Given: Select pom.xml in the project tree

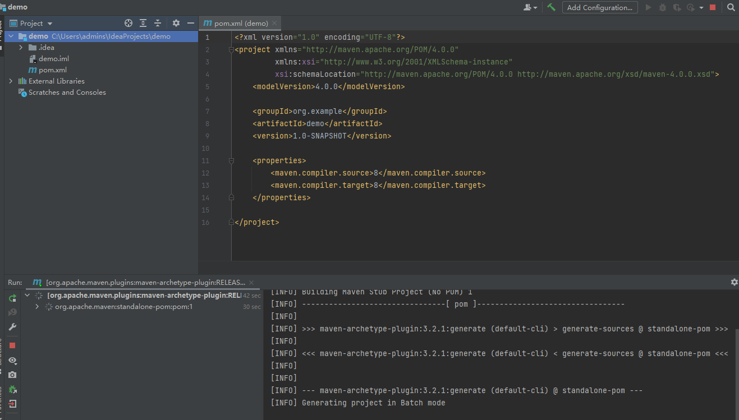Looking at the screenshot, I should [53, 70].
